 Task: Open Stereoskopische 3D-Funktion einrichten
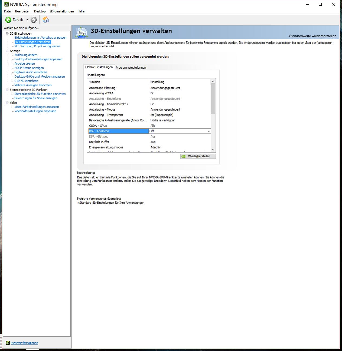pos(40,94)
